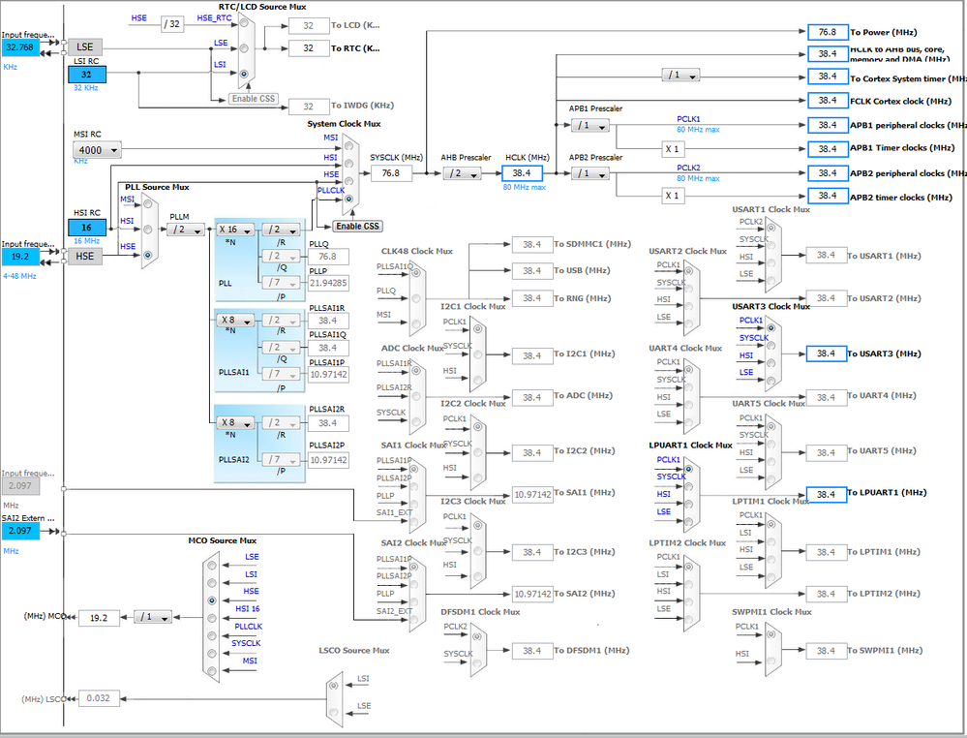The width and height of the screenshot is (967, 738).
Task: Select PLLCLK radio in System Clock Mux
Action: 349,199
